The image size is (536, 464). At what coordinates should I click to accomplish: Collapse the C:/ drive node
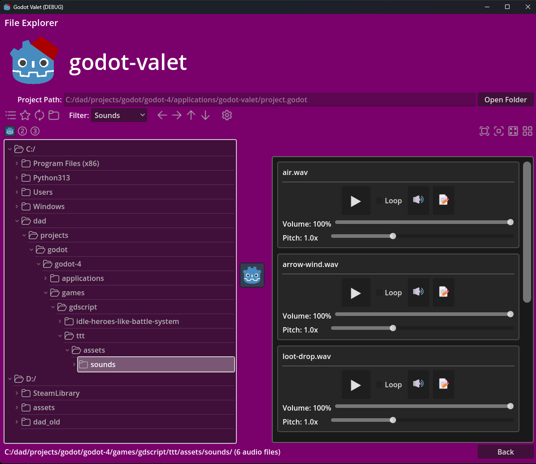[x=10, y=149]
